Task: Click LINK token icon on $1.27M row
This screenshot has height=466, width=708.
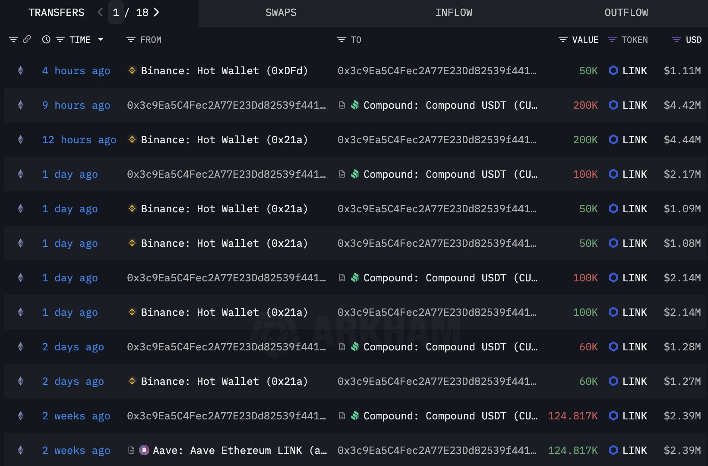Action: pyautogui.click(x=613, y=381)
